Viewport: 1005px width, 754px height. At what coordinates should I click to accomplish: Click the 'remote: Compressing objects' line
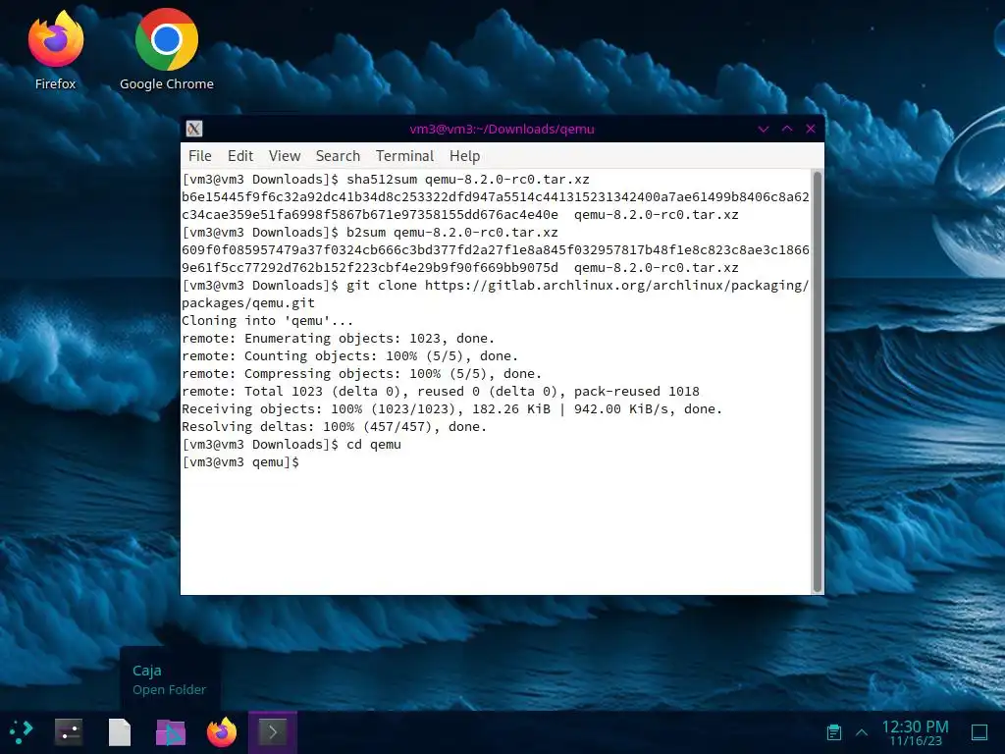(x=361, y=374)
